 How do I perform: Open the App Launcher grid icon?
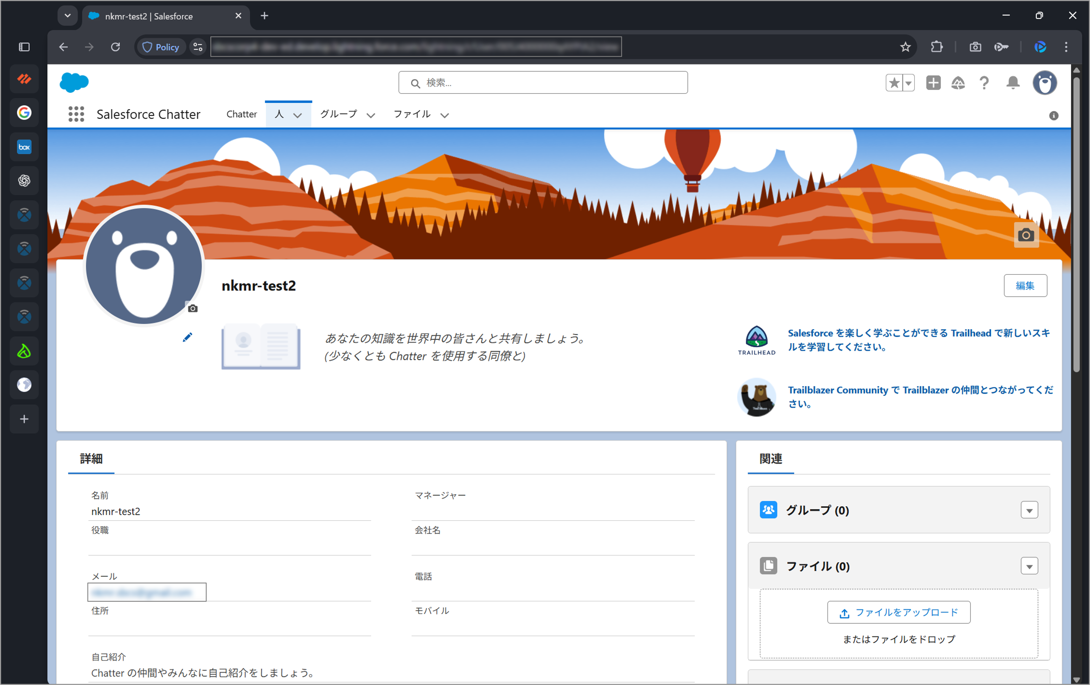click(x=76, y=114)
